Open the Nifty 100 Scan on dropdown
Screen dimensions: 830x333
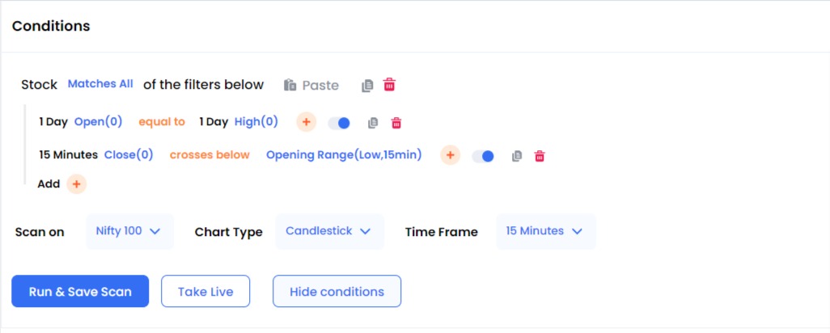tap(129, 231)
